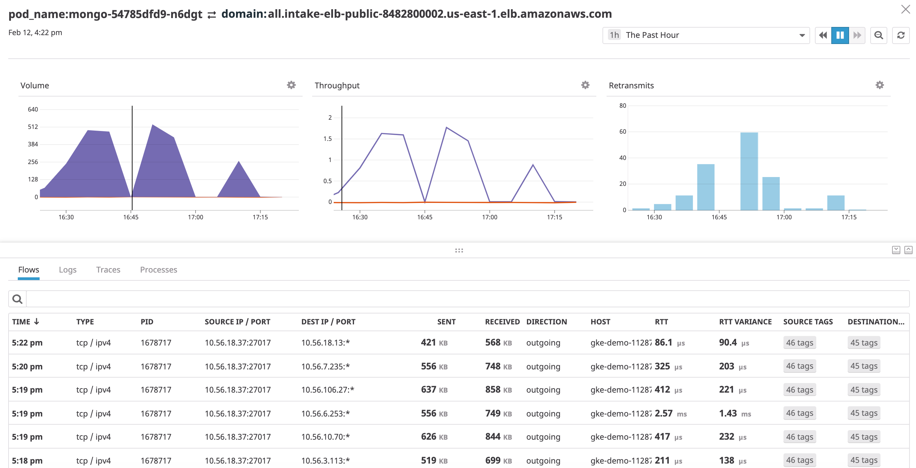Viewport: 916px width, 468px height.
Task: Pause live data updates
Action: coord(840,35)
